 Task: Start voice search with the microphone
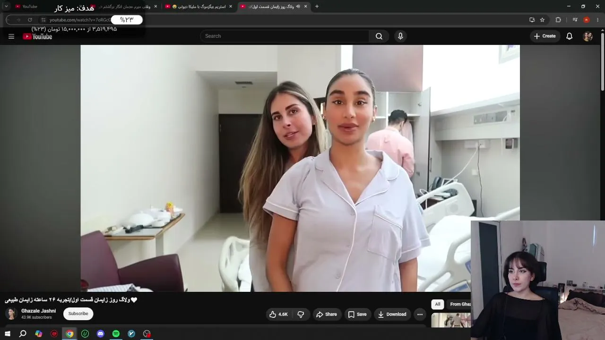coord(400,36)
